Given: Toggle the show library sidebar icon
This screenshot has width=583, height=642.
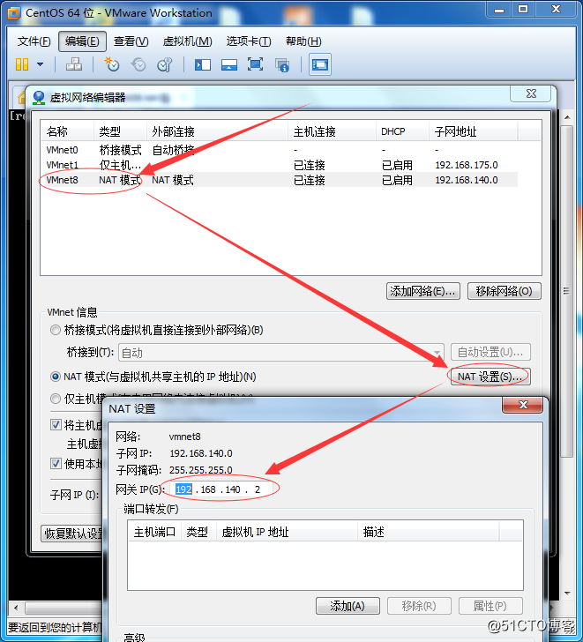Looking at the screenshot, I should [203, 64].
